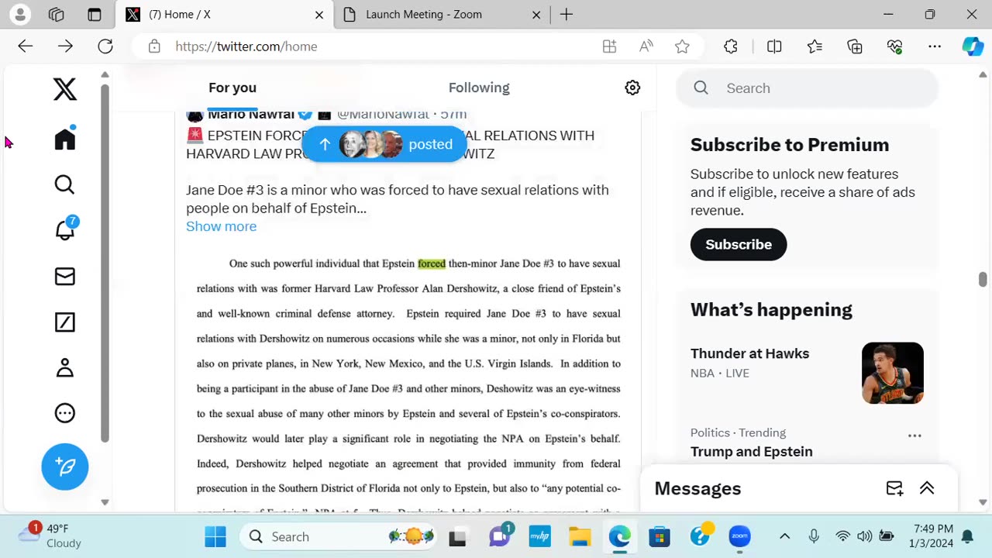This screenshot has height=558, width=992.
Task: Open the Teams chat icon in taskbar
Action: (500, 536)
